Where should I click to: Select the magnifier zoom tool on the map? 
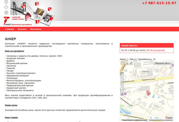pos(127,63)
